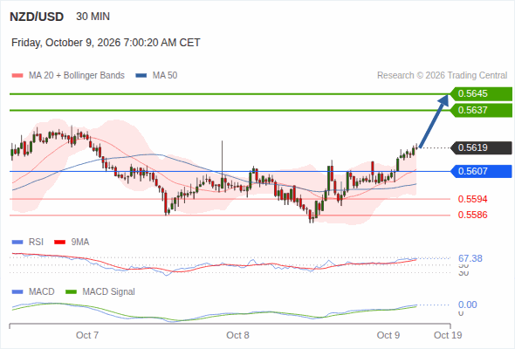Click the red 0.5586 support value
The height and width of the screenshot is (349, 515).
point(472,215)
